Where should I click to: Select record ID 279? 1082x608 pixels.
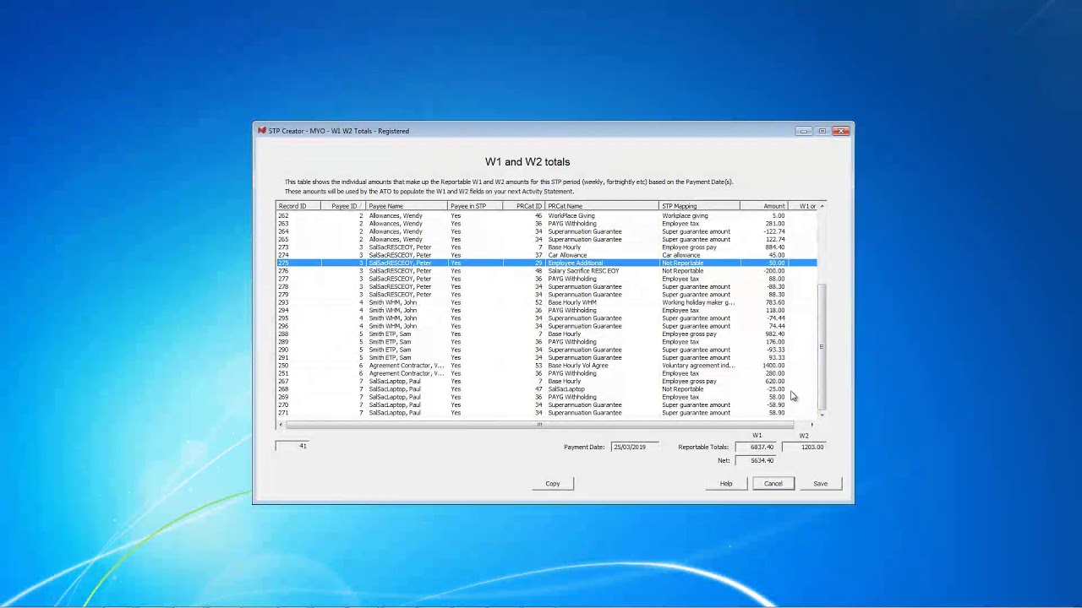tap(283, 295)
